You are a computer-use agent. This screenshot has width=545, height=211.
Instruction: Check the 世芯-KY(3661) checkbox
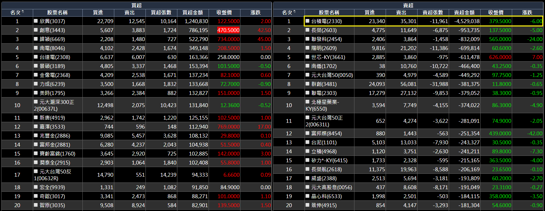point(308,57)
